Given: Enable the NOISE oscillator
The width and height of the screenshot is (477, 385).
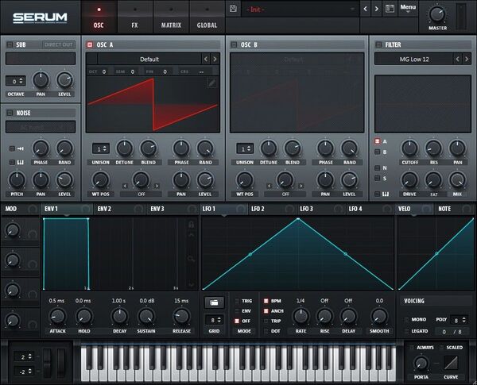Looking at the screenshot, I should click(10, 113).
